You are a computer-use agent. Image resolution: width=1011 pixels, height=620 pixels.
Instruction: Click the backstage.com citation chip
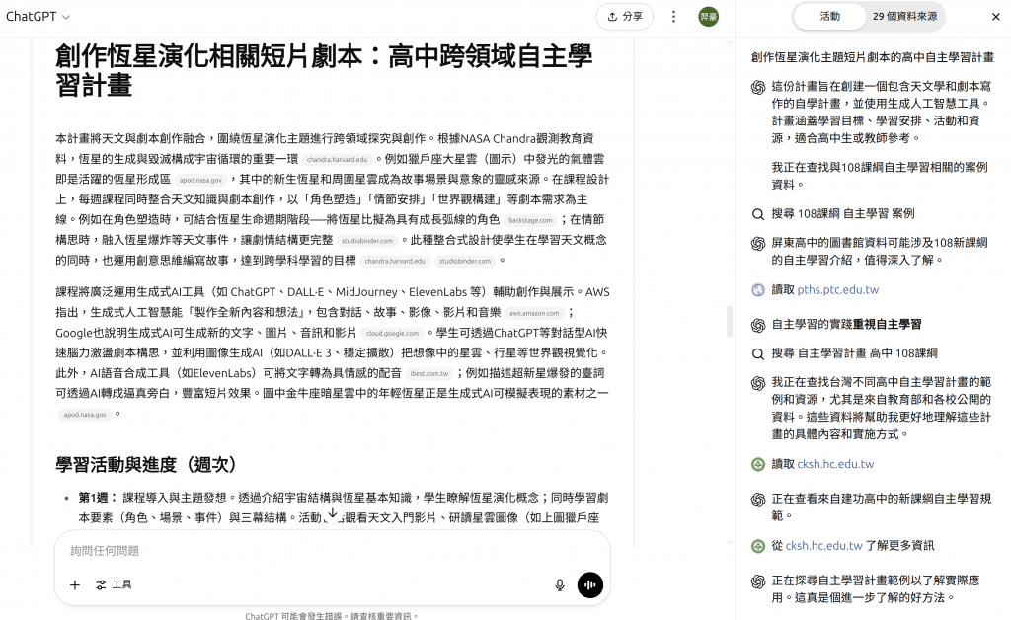click(x=530, y=220)
